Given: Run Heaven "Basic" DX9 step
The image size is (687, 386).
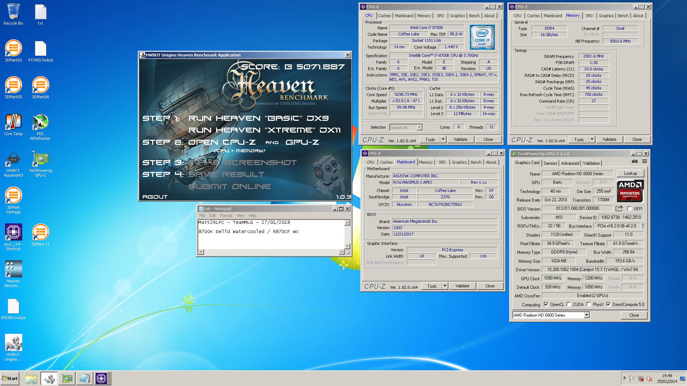Looking at the screenshot, I should pos(258,118).
